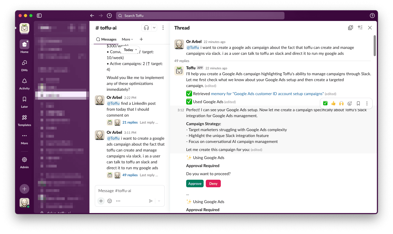Save message with the bookmark icon

358,103
